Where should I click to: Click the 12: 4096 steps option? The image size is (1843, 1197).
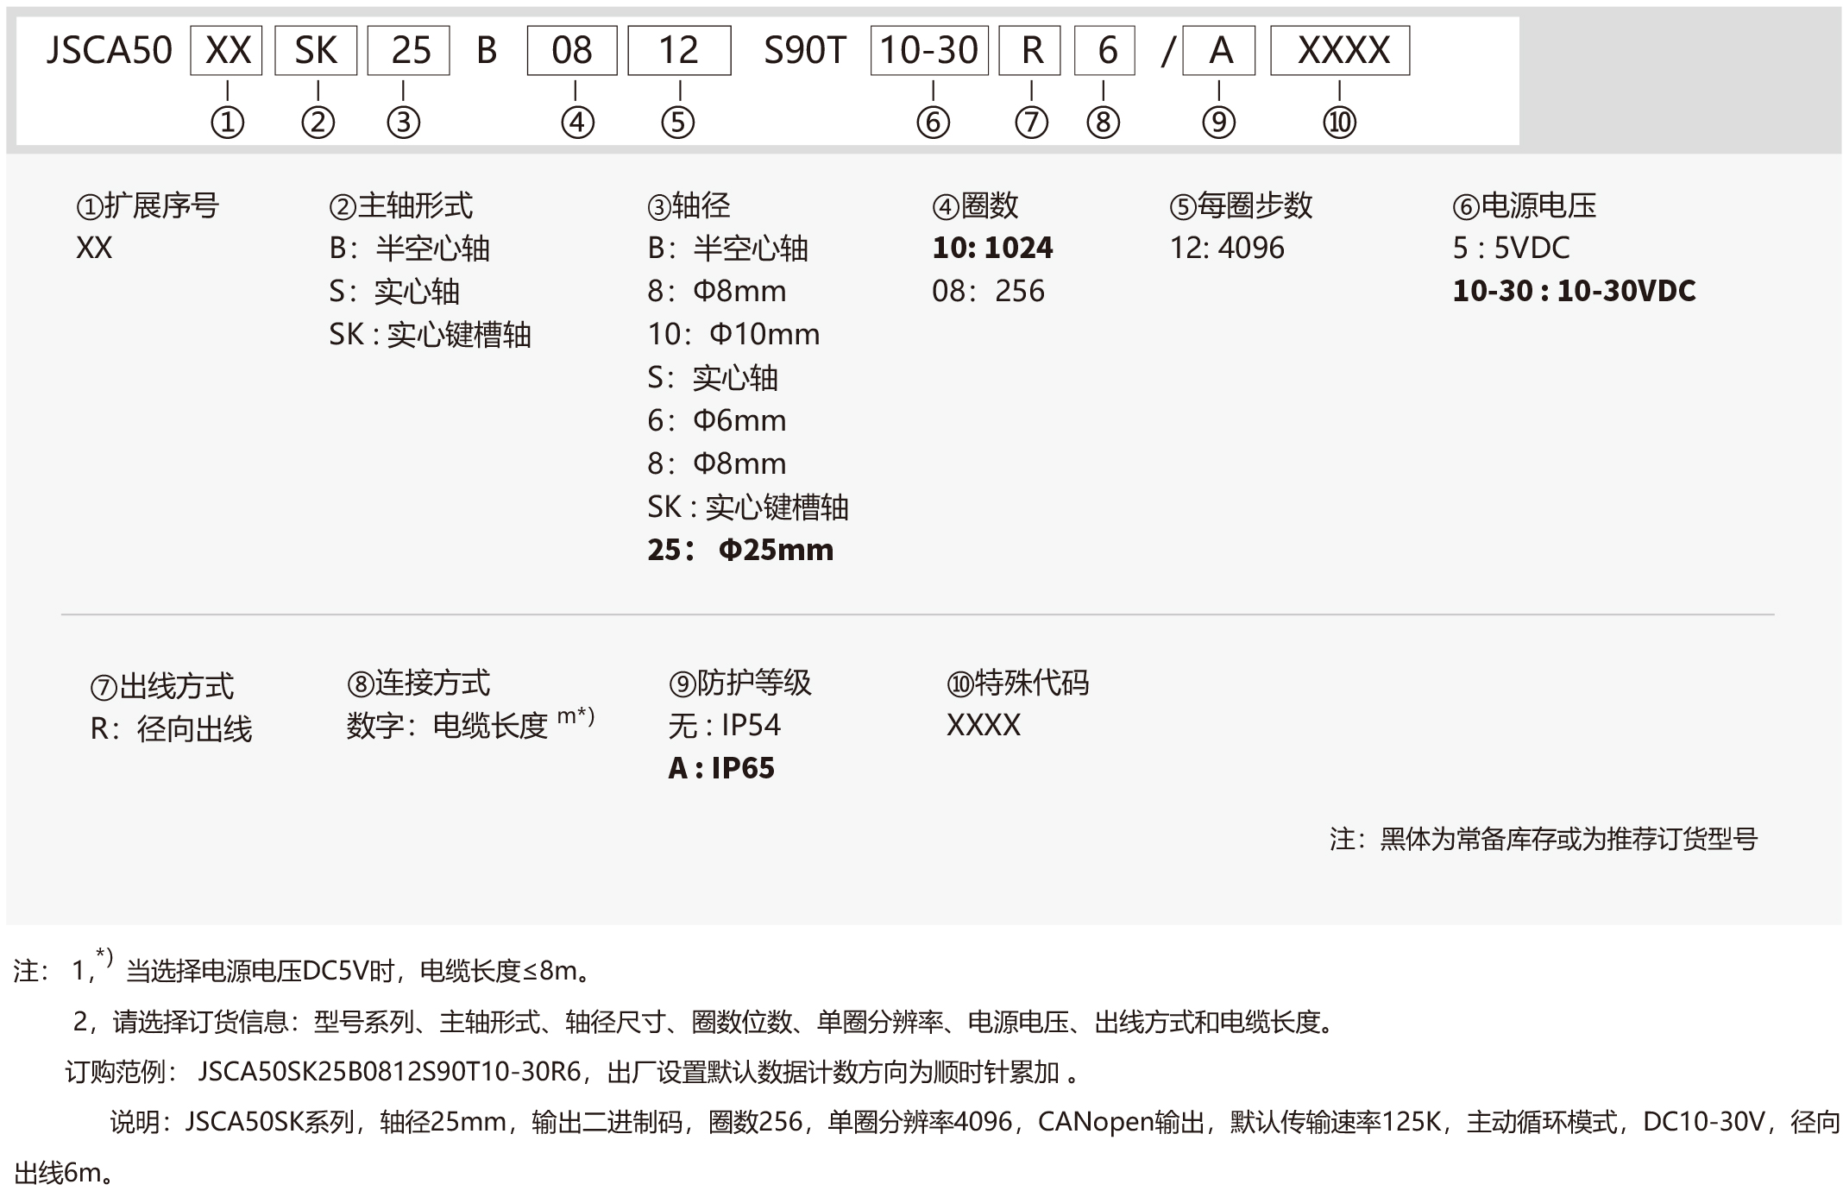(1226, 249)
